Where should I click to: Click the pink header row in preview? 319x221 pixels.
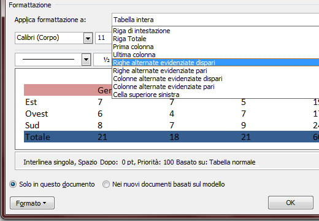click(68, 90)
